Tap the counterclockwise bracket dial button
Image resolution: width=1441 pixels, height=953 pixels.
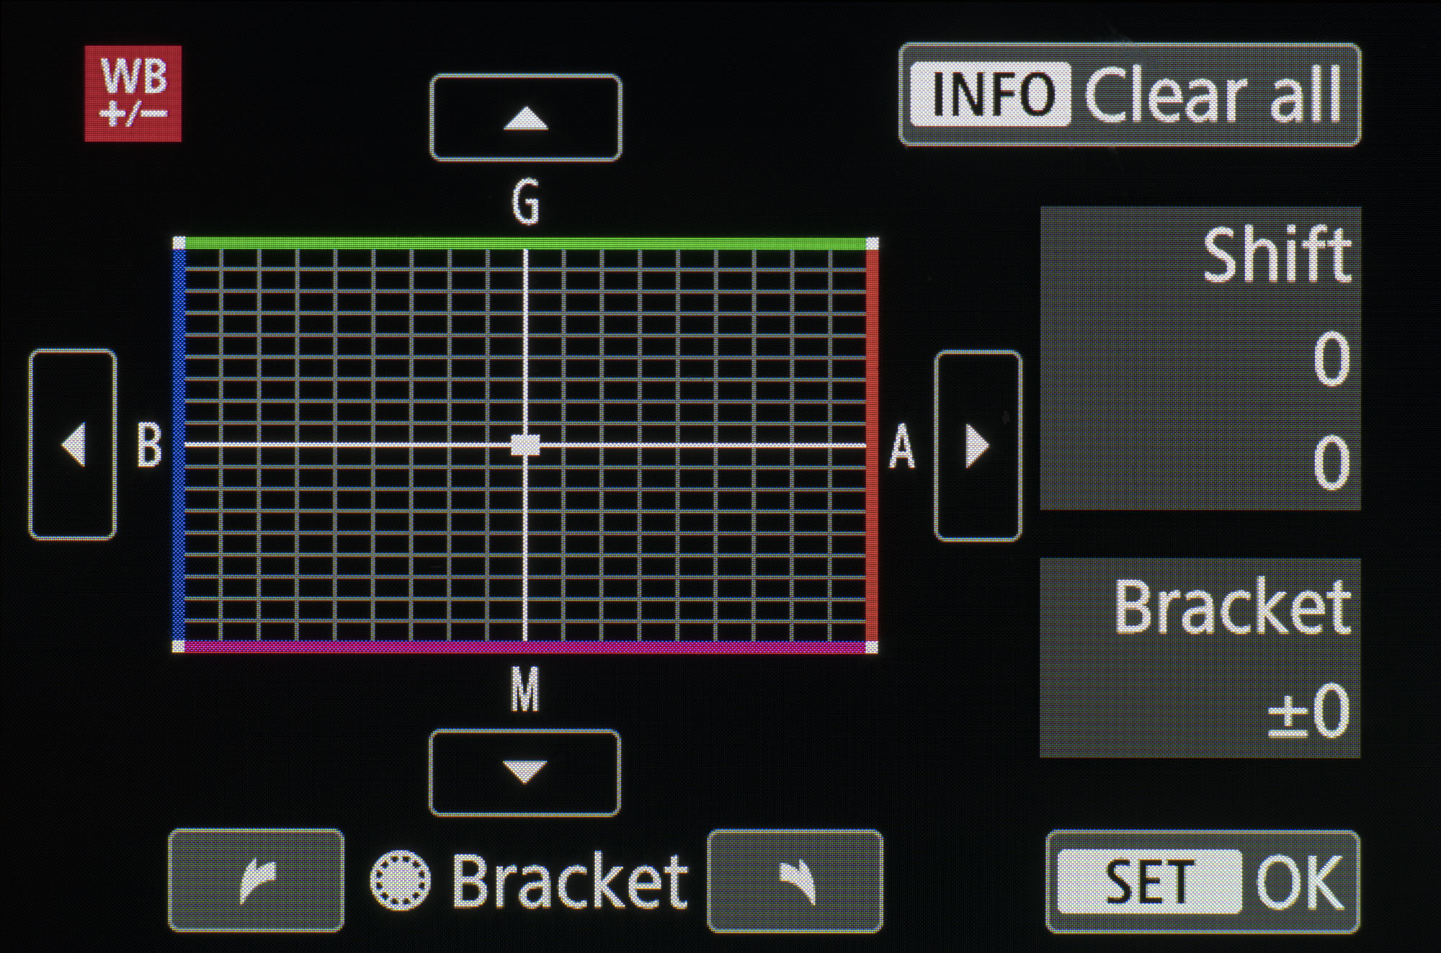tap(256, 880)
